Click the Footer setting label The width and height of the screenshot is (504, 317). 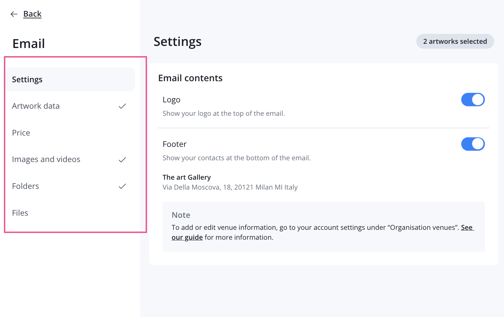coord(175,144)
